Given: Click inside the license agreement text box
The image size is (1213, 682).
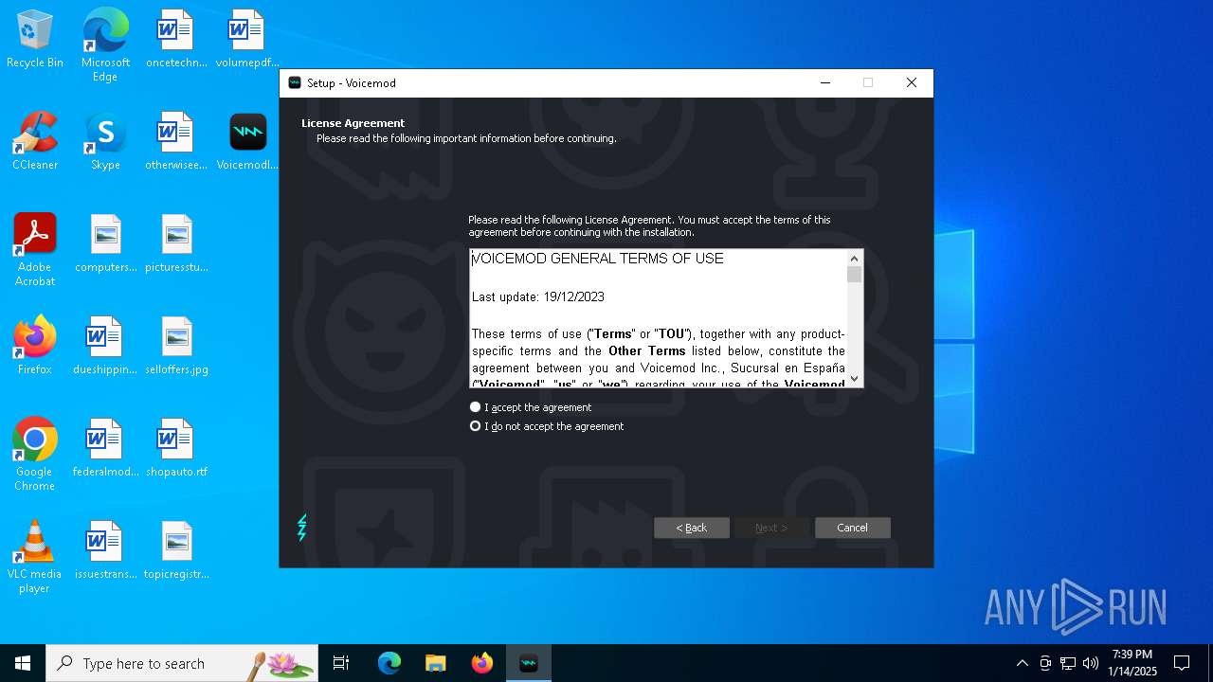Looking at the screenshot, I should (x=659, y=318).
